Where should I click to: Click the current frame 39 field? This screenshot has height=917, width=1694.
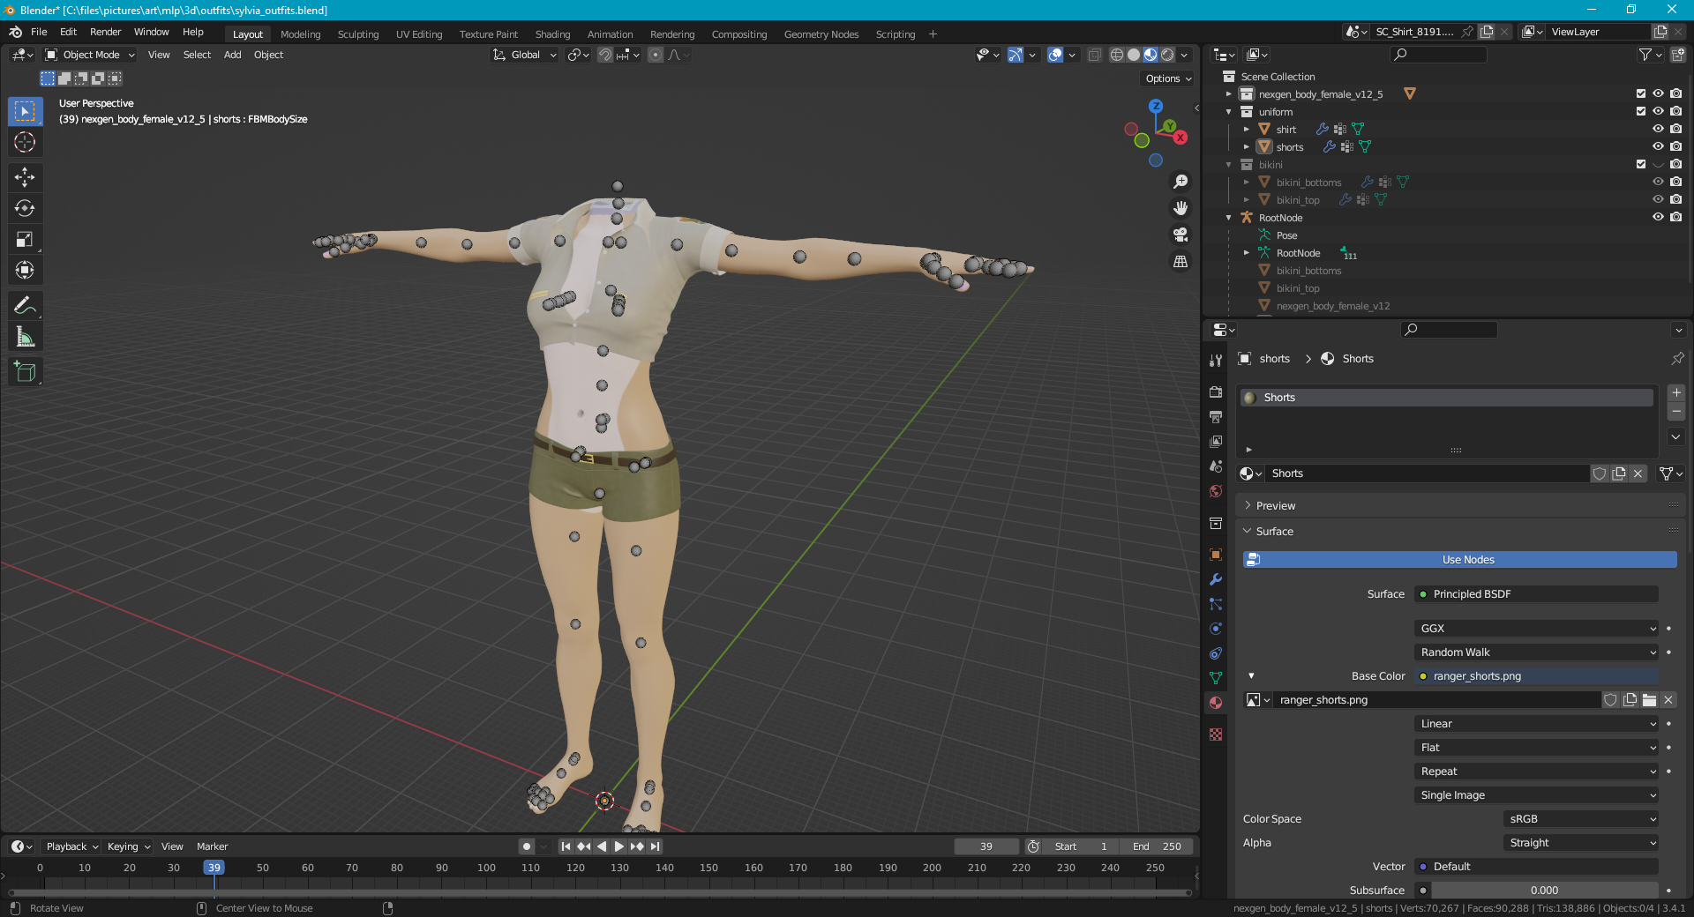coord(986,846)
